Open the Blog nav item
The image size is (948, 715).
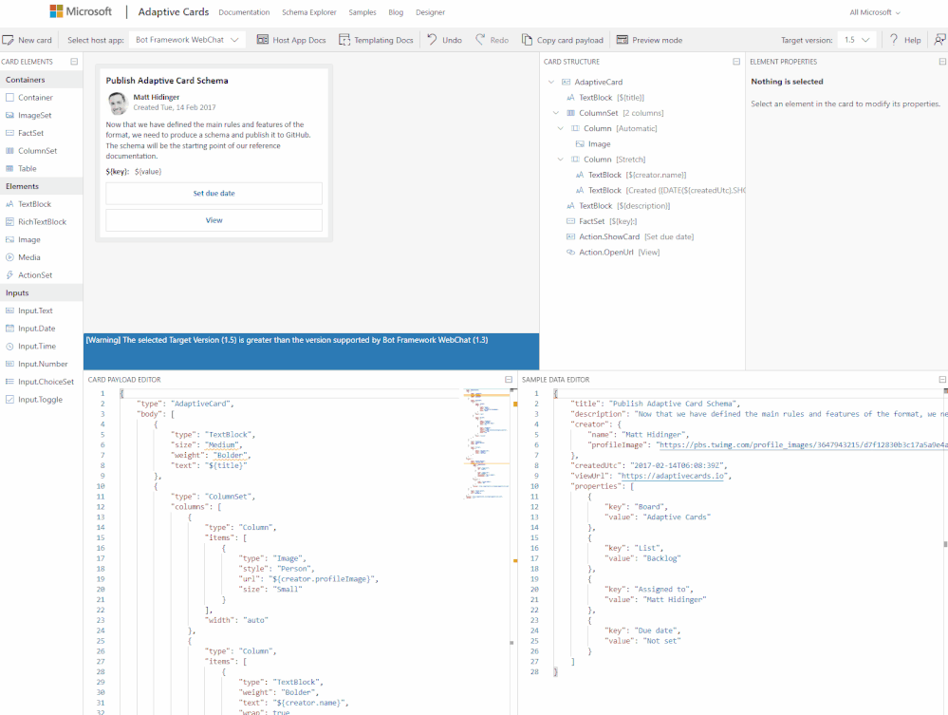[396, 12]
